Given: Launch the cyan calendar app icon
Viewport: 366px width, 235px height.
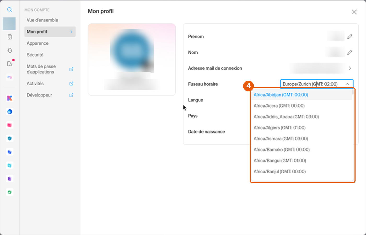Looking at the screenshot, I should 10,165.
